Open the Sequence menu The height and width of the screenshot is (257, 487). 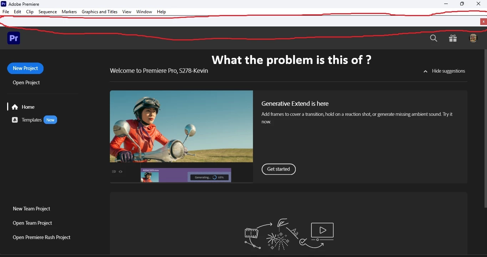point(48,12)
